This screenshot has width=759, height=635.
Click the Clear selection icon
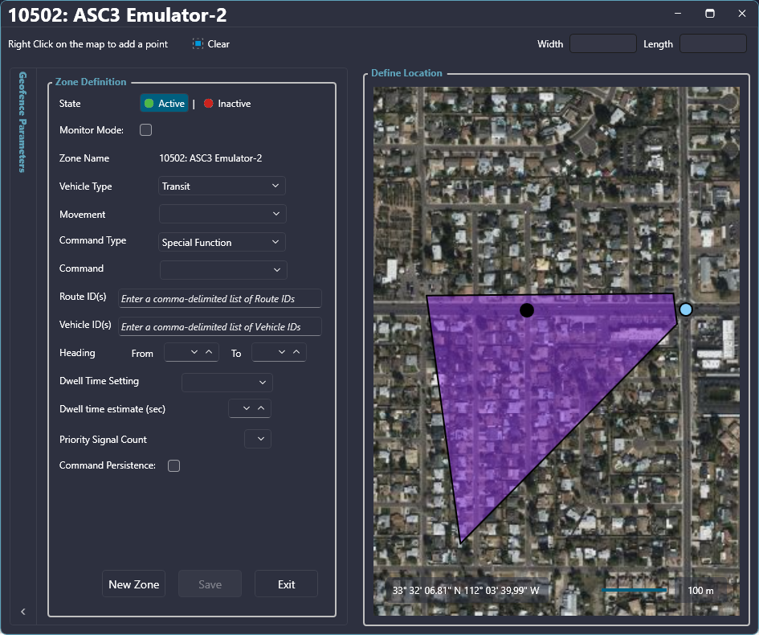(198, 44)
